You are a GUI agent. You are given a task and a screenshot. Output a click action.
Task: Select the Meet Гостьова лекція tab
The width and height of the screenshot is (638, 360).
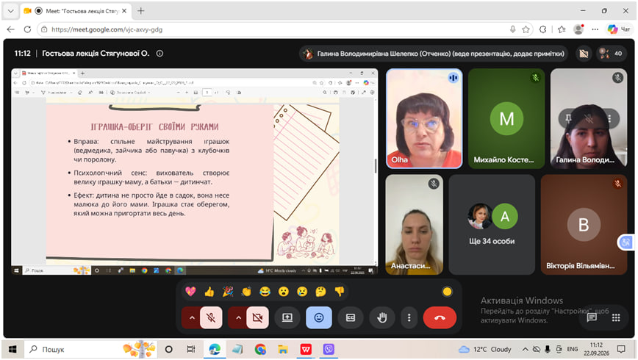pyautogui.click(x=76, y=11)
